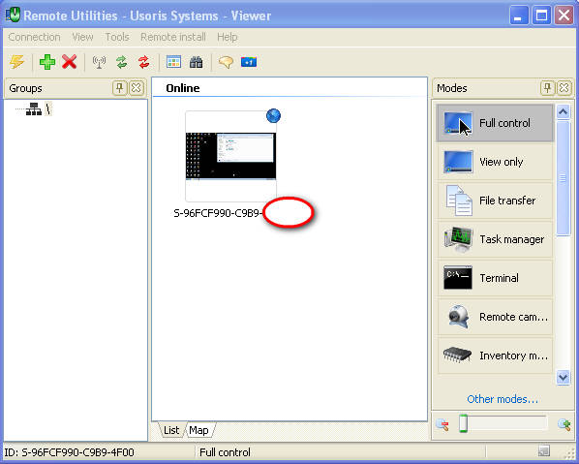Click zoom out thumbnail size icon
The width and height of the screenshot is (579, 464).
pyautogui.click(x=442, y=424)
